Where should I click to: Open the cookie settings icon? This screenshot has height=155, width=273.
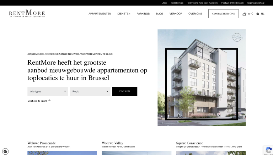[x=5, y=151]
